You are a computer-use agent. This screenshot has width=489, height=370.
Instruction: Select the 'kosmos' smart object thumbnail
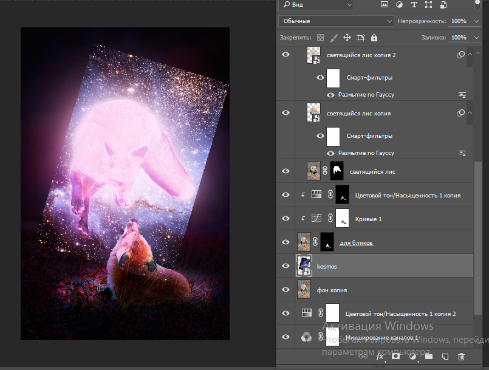pyautogui.click(x=304, y=266)
